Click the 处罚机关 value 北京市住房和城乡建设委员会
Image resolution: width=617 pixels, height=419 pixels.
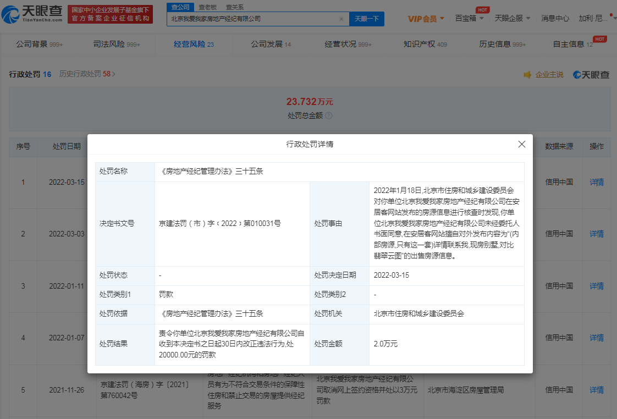pyautogui.click(x=418, y=314)
